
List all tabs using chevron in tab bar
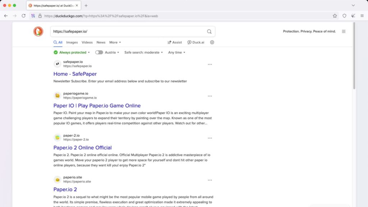tap(353, 5)
